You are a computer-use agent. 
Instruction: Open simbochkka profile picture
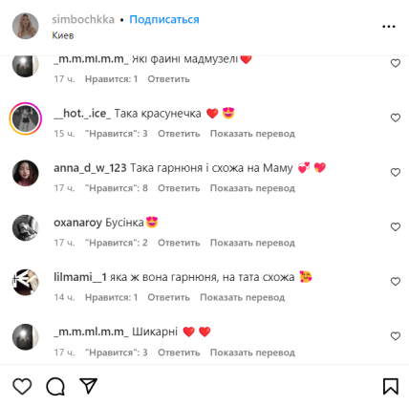tap(26, 26)
